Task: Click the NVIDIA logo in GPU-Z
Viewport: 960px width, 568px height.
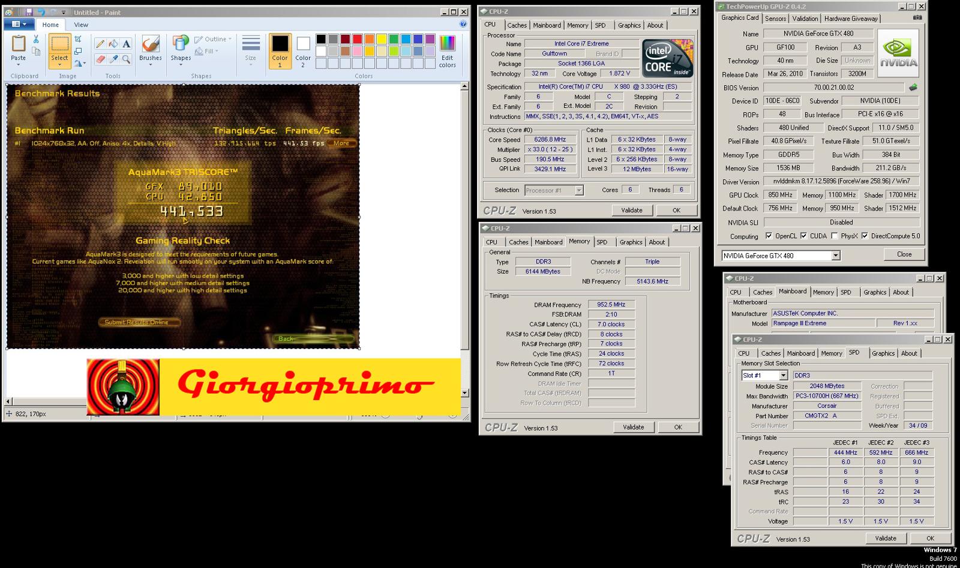Action: pos(898,53)
